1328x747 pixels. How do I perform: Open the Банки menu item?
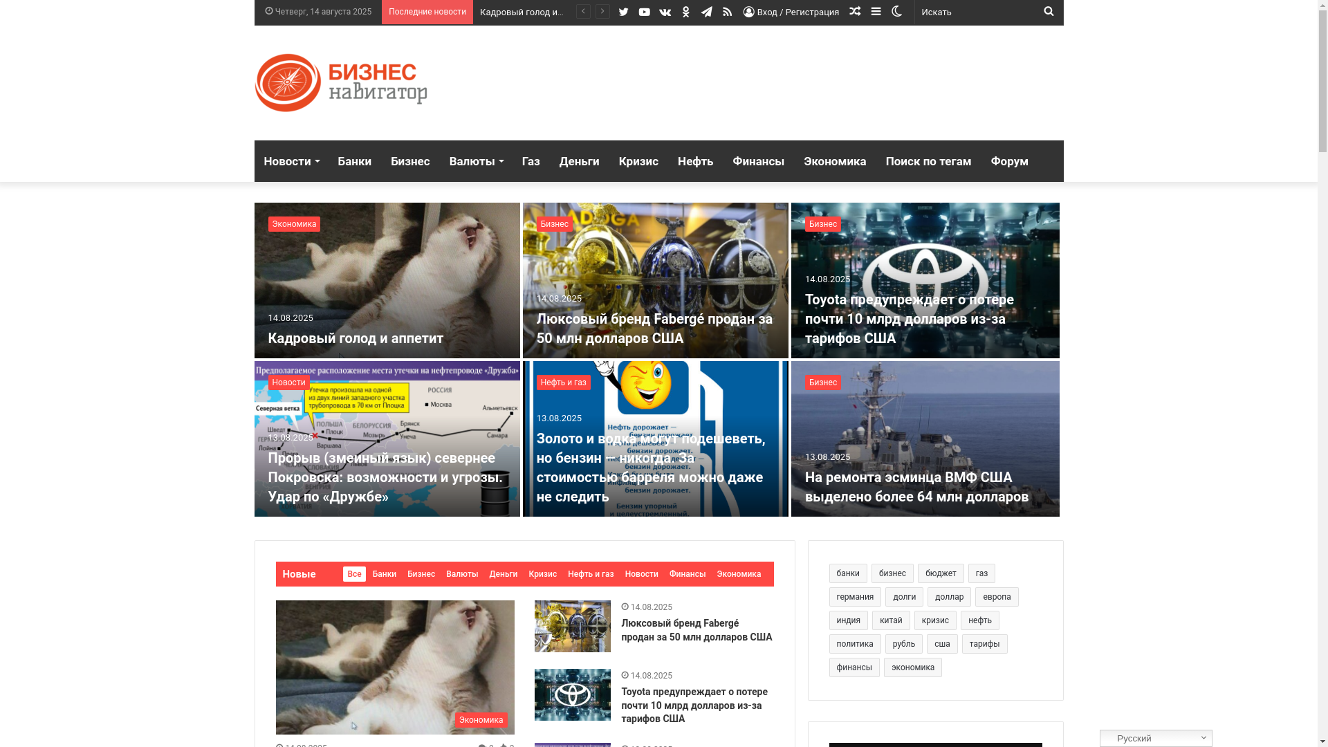pyautogui.click(x=354, y=161)
